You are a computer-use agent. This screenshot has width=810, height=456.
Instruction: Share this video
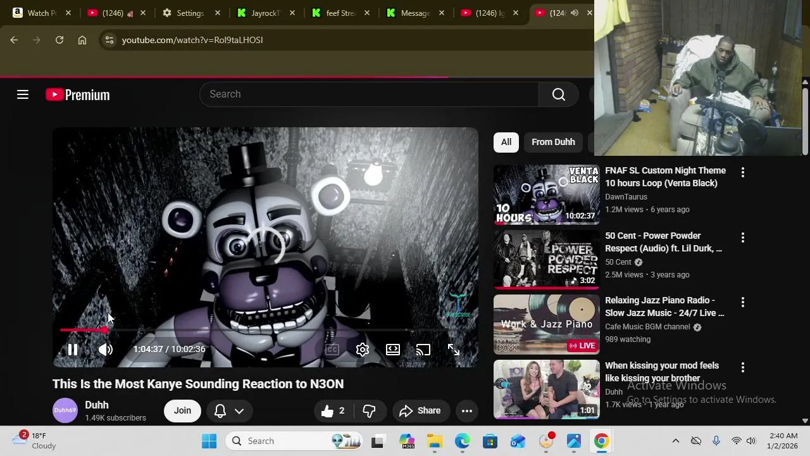420,411
